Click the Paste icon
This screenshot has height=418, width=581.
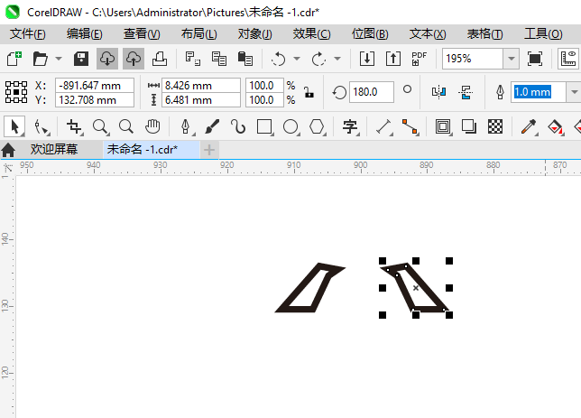coord(244,59)
